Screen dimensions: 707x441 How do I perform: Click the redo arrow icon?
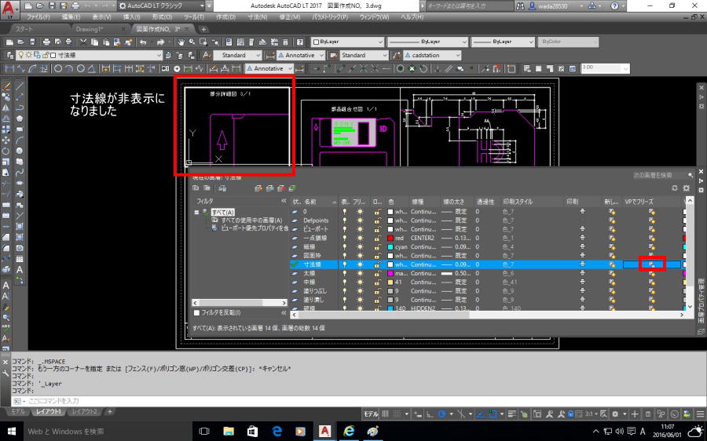pyautogui.click(x=160, y=42)
